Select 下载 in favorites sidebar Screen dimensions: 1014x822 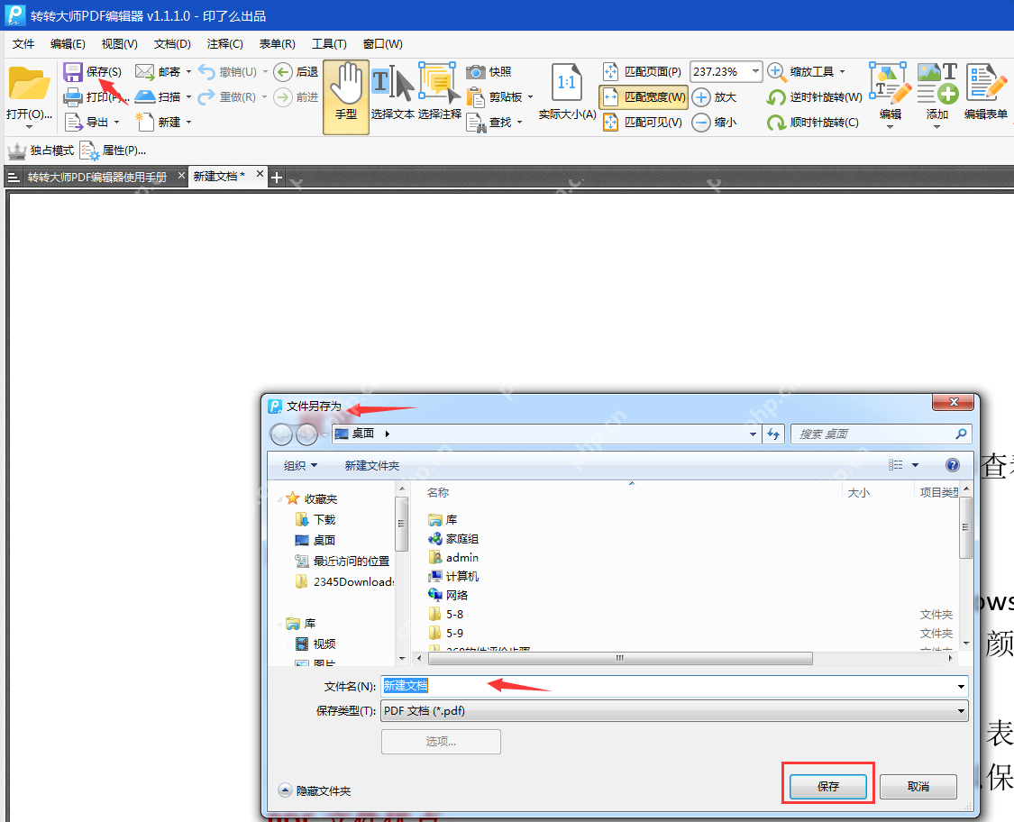[x=315, y=519]
